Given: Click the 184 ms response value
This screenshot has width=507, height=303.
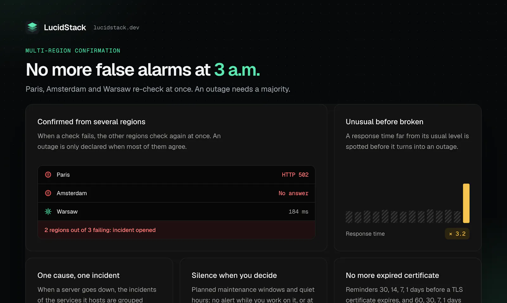Looking at the screenshot, I should point(298,211).
